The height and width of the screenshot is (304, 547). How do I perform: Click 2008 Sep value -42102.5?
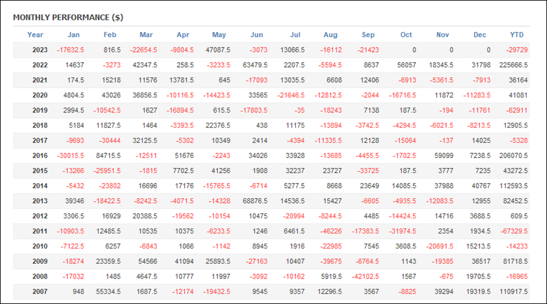(x=365, y=277)
